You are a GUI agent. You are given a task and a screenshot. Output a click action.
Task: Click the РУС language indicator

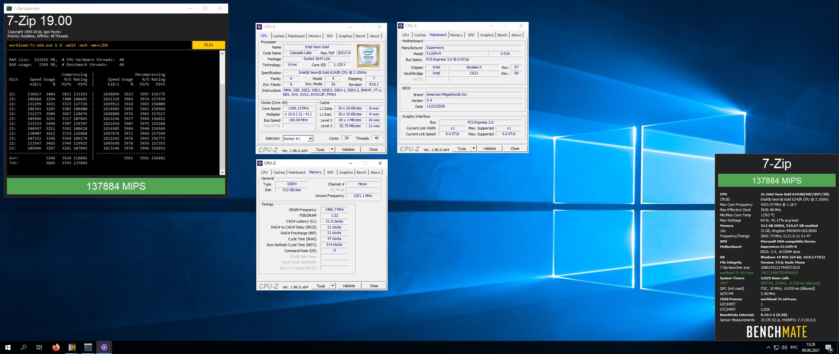point(794,347)
